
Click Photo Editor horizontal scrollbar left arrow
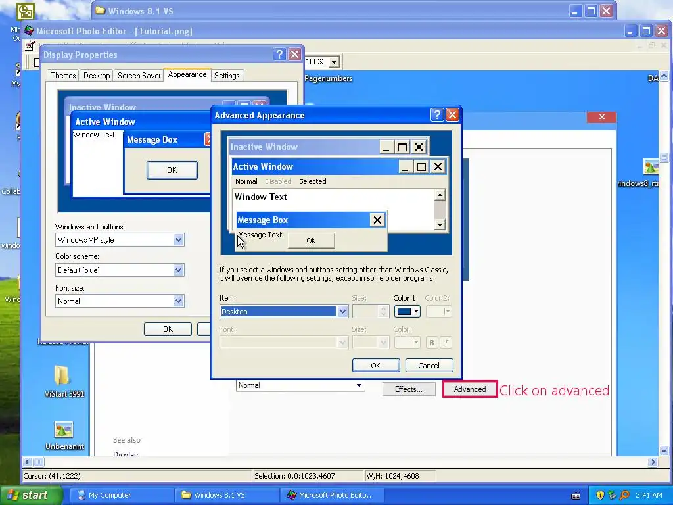point(28,462)
